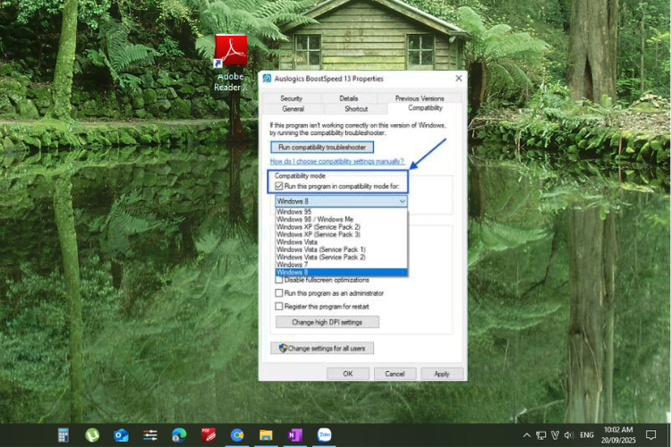Choose Windows XP (Service Pack 3)

click(341, 234)
